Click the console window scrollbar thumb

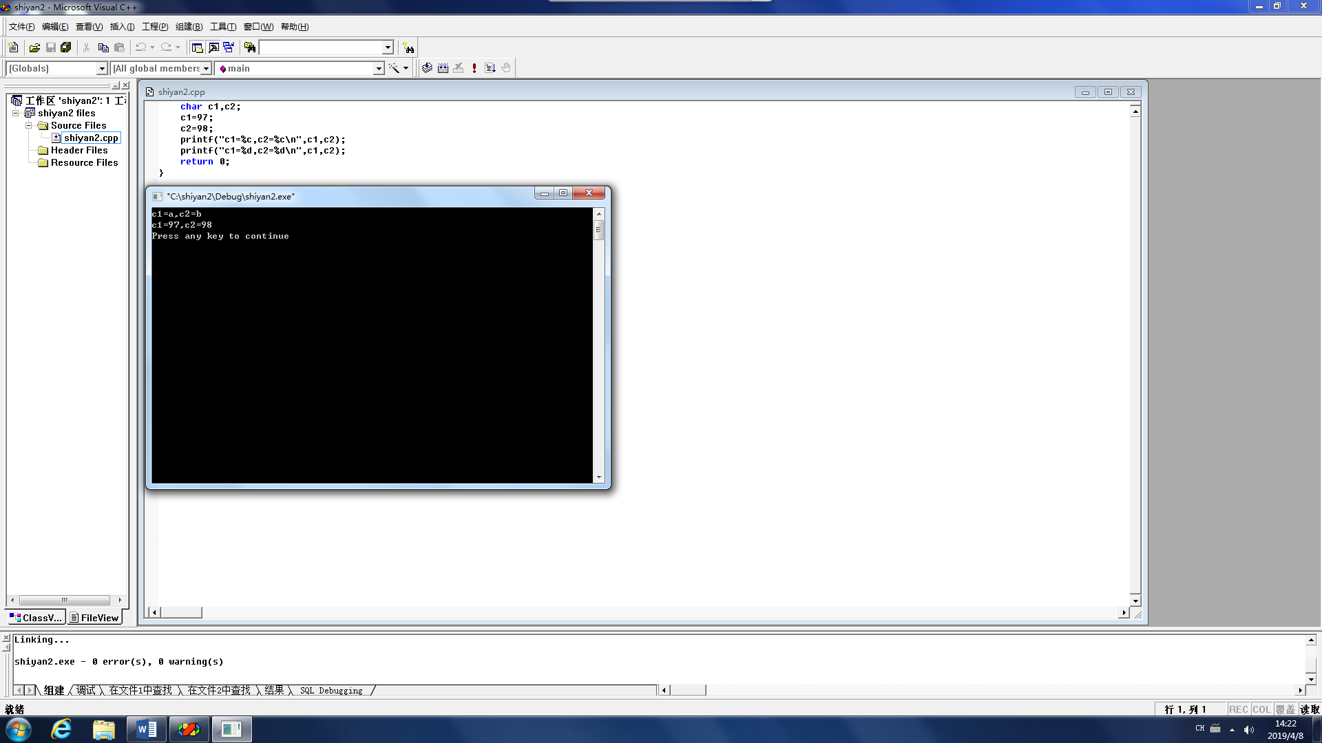tap(598, 230)
